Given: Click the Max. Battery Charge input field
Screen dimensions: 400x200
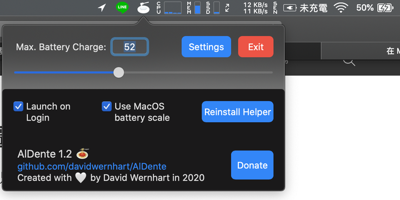Looking at the screenshot, I should [x=129, y=47].
